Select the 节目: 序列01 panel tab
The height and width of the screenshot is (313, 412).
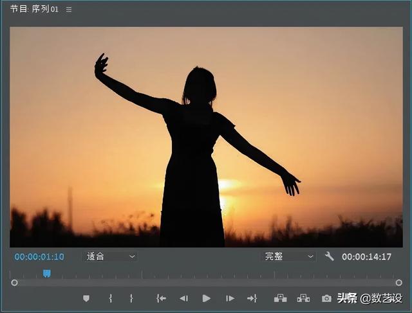[x=34, y=10]
